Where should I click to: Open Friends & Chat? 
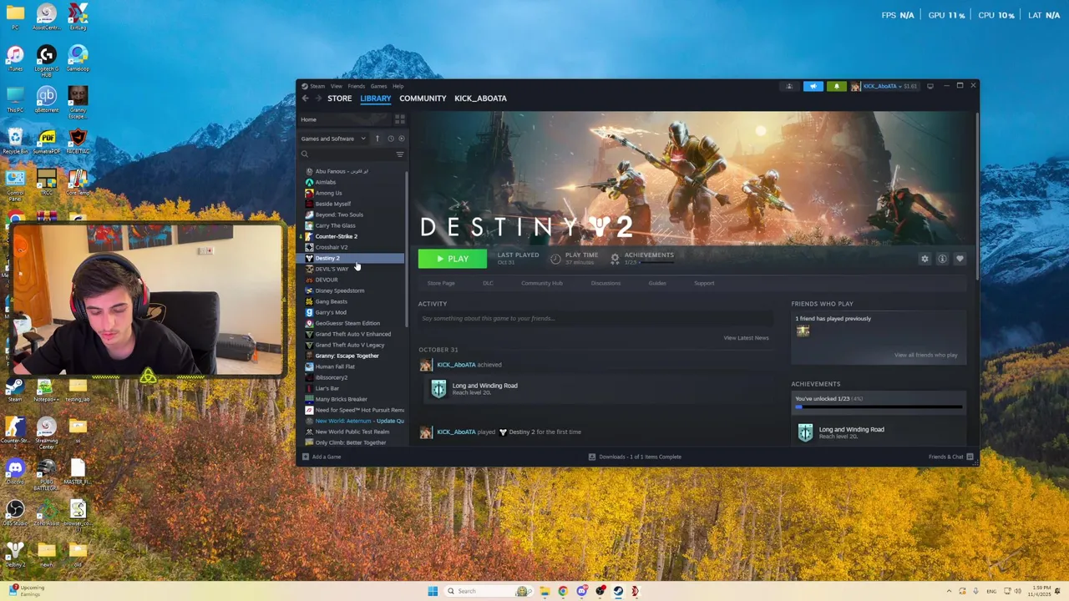pyautogui.click(x=950, y=457)
